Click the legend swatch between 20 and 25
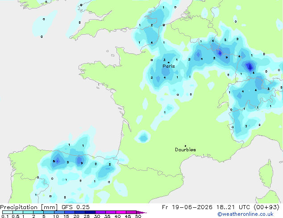This screenshot has width=283, height=218. [x=80, y=212]
